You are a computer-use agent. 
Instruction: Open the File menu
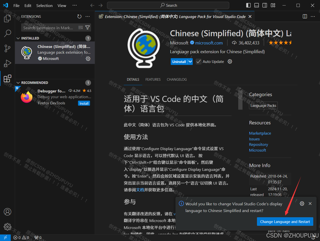tap(16, 5)
